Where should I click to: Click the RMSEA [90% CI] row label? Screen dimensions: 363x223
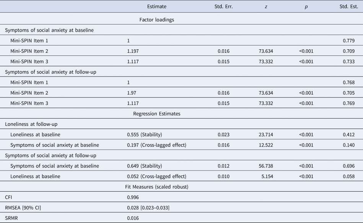pyautogui.click(x=23, y=208)
